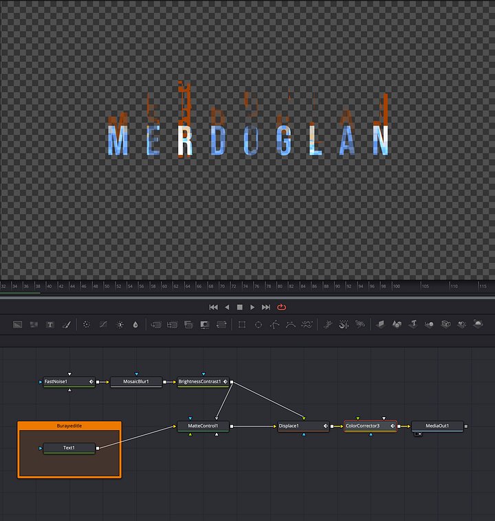Play the composition forward

(252, 308)
